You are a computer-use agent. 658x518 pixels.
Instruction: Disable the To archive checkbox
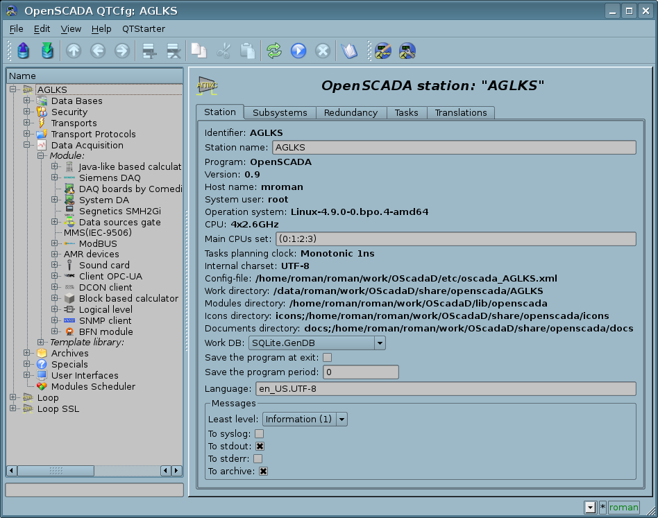click(x=263, y=472)
